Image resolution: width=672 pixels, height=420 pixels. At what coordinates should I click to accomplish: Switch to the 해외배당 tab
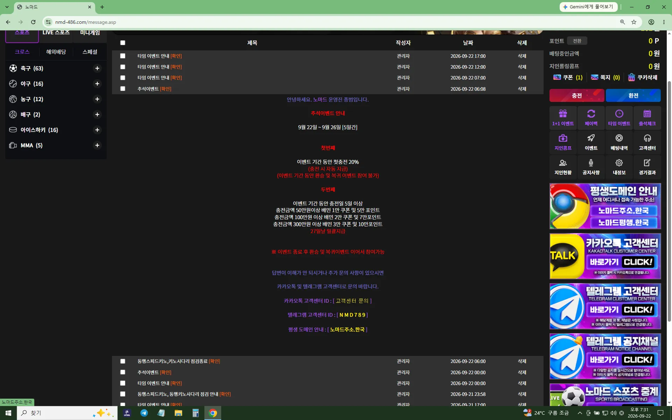[x=56, y=52]
